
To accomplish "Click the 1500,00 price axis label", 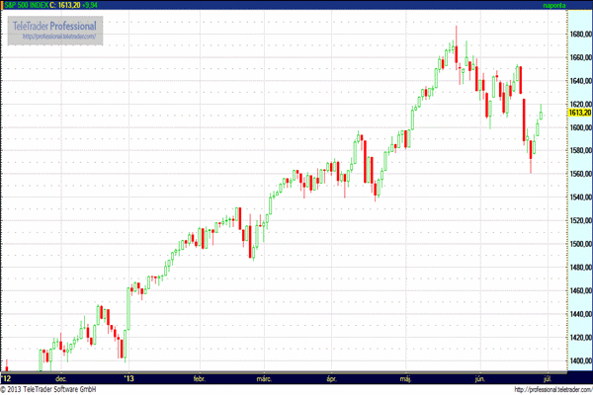I will (579, 244).
